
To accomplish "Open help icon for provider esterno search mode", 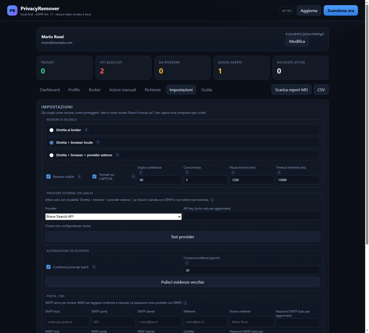I will [x=117, y=155].
